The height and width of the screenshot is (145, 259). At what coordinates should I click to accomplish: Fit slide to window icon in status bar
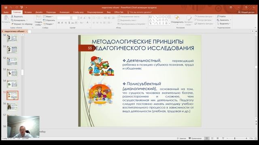256,139
